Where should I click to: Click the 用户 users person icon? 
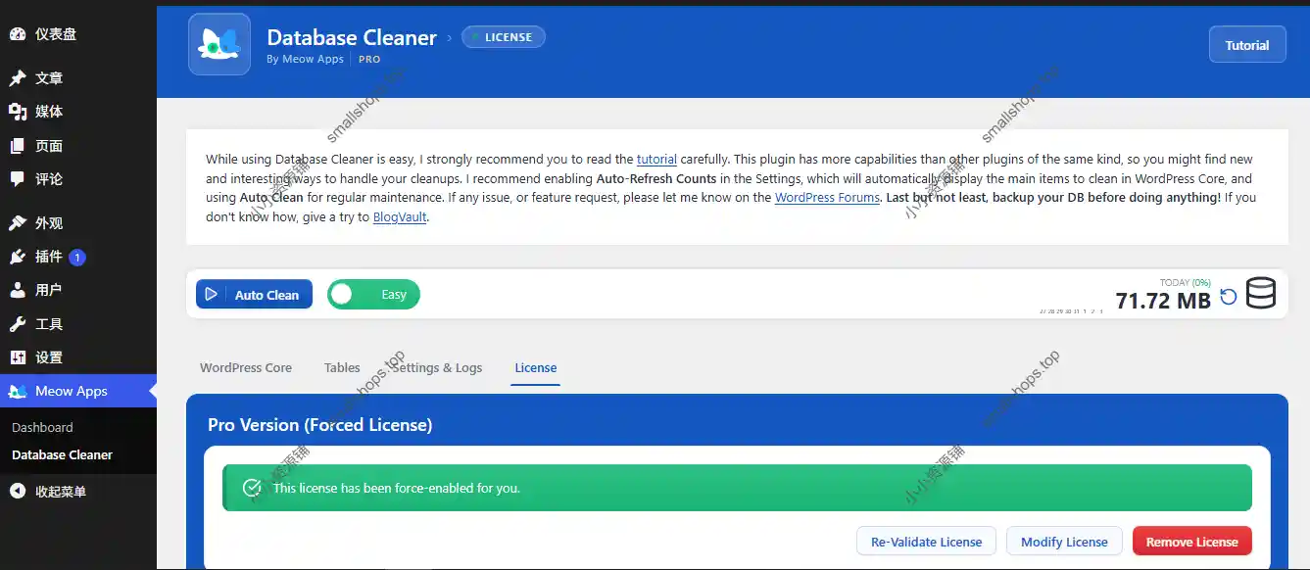point(18,290)
